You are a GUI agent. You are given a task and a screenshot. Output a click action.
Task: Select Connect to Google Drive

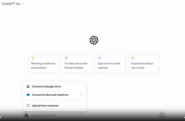(54, 86)
